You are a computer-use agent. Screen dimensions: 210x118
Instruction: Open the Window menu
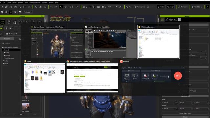tap(45, 3)
